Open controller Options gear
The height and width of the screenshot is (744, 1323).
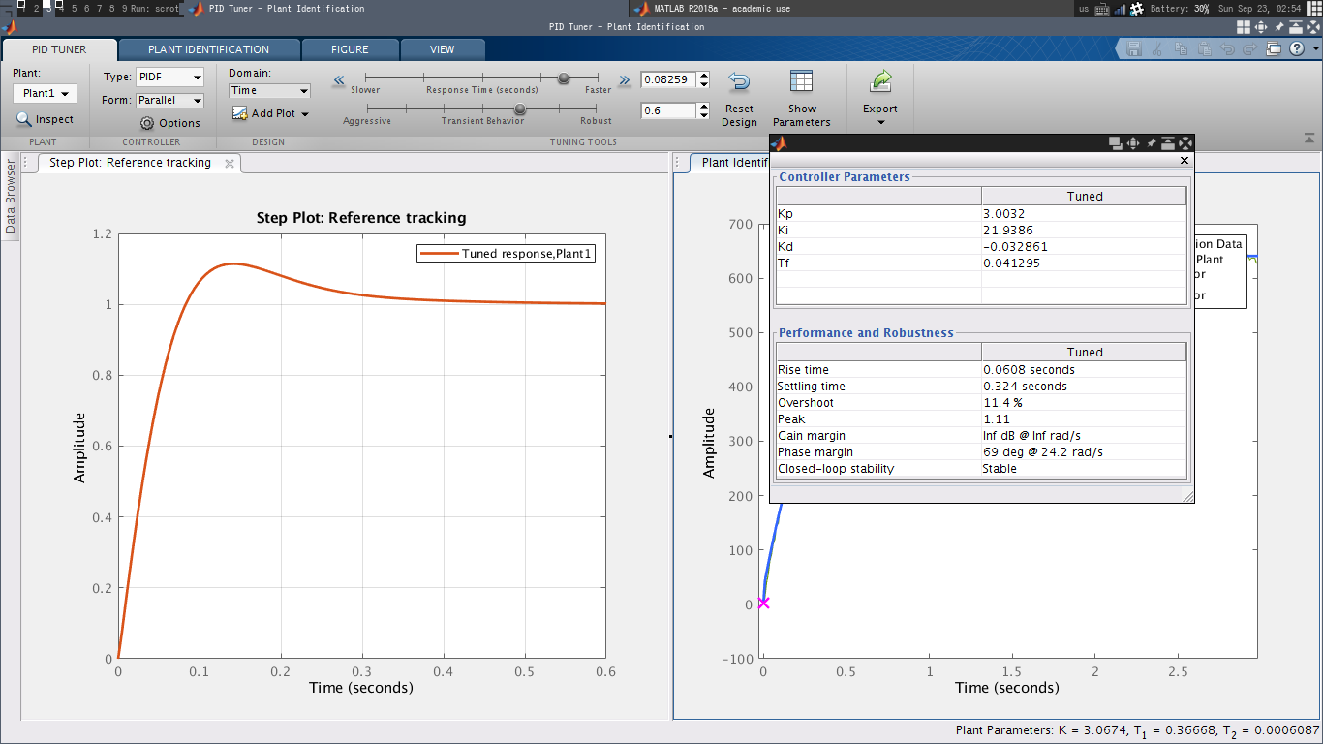[147, 123]
